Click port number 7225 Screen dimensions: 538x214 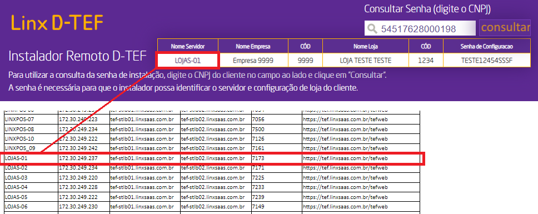pyautogui.click(x=258, y=178)
